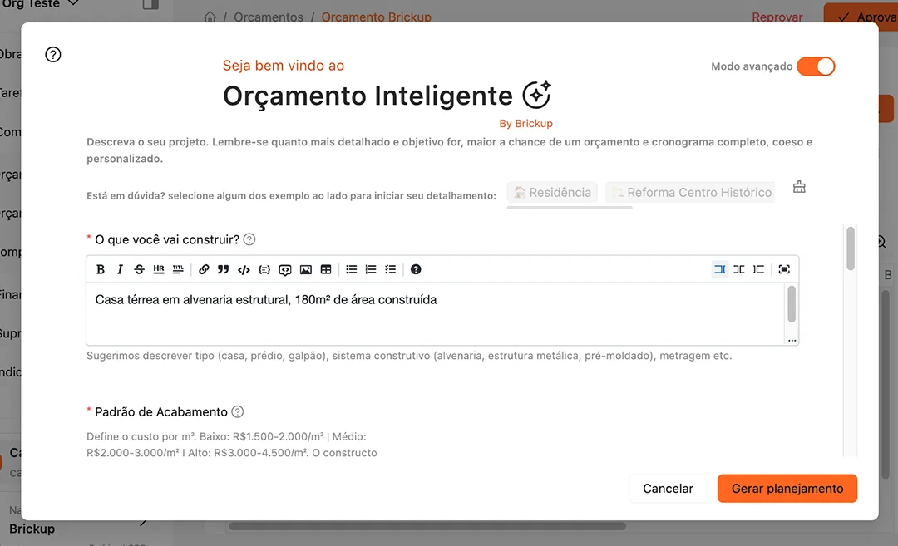Screen dimensions: 898x546
Task: Toggle bold formatting in the editor
Action: pyautogui.click(x=101, y=269)
